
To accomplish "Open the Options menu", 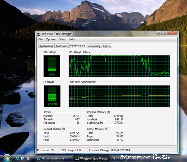I will 51,39.
